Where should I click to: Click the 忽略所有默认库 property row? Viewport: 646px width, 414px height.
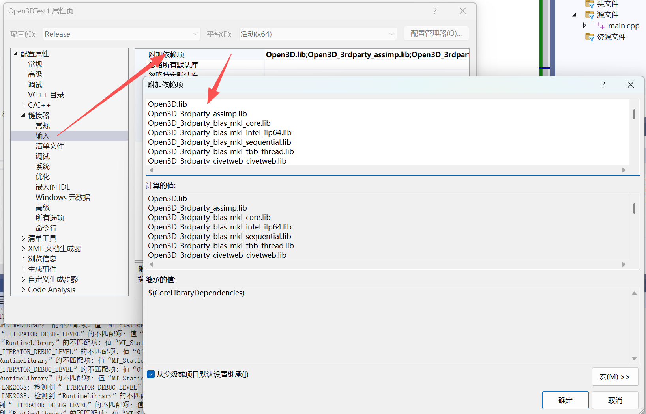pyautogui.click(x=302, y=65)
